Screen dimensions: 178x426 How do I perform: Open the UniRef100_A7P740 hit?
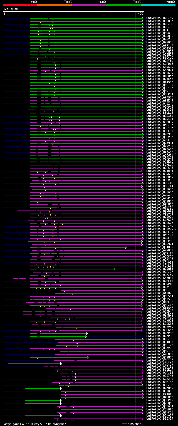pyautogui.click(x=160, y=18)
